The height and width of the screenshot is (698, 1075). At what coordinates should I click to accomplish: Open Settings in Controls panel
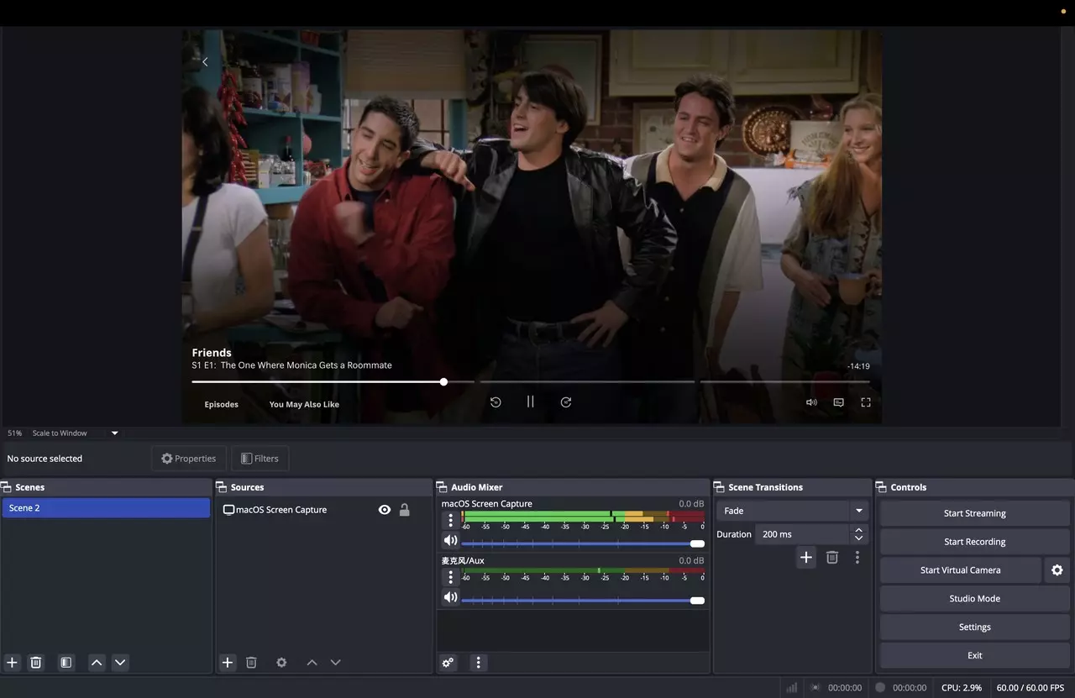[x=974, y=627]
